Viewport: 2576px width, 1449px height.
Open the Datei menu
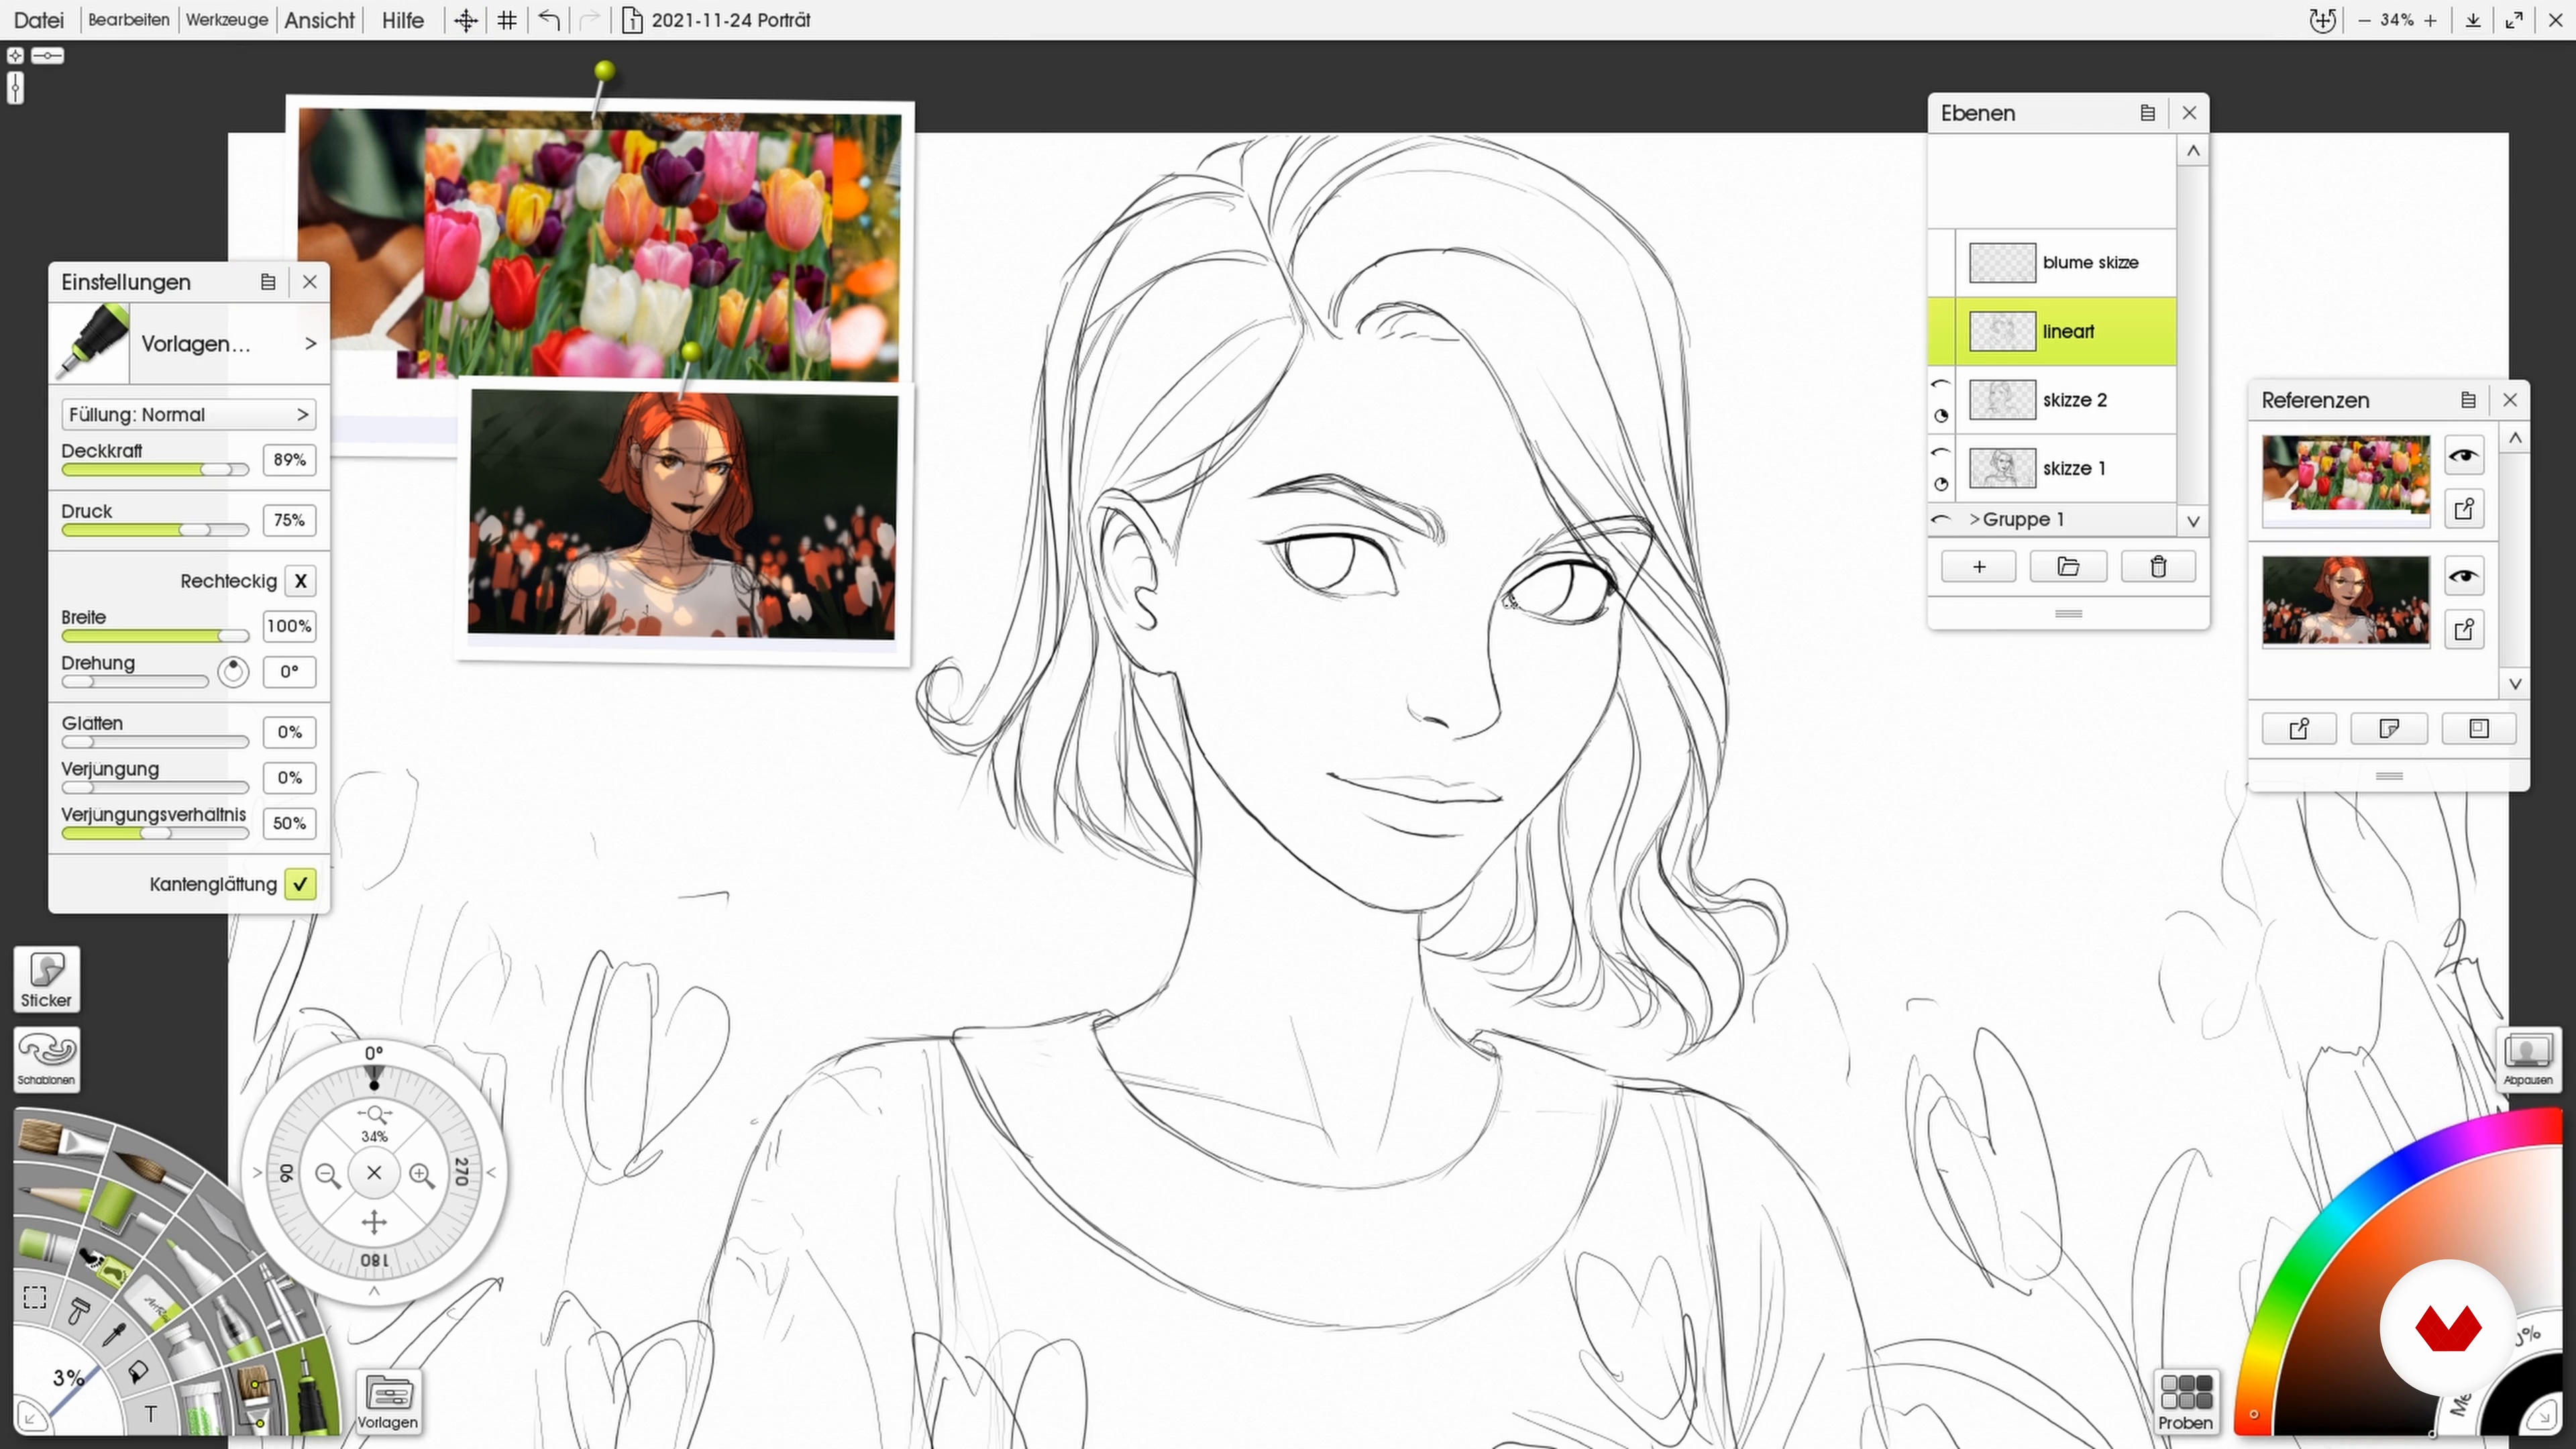[38, 20]
